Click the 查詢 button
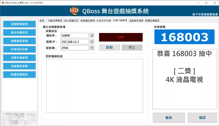Screen dimensions: 219x126 click(x=168, y=118)
